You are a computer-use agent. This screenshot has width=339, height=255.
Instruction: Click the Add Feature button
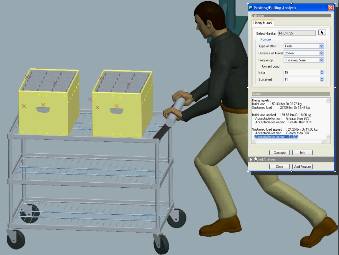302,167
